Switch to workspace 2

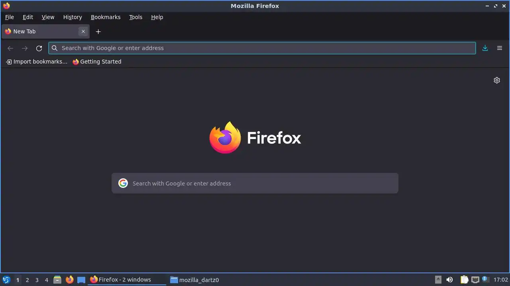point(27,280)
